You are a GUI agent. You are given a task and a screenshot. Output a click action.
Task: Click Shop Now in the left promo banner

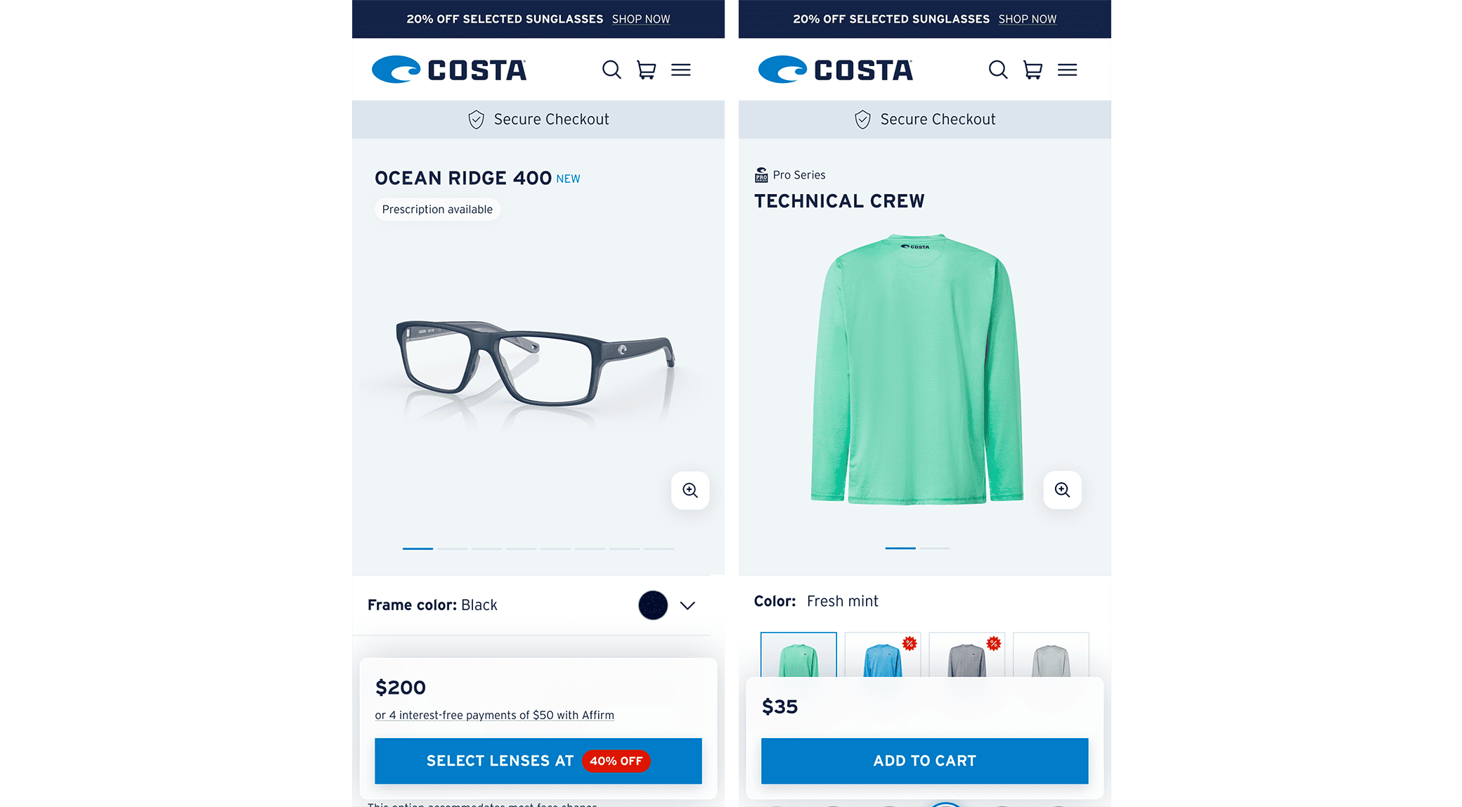pyautogui.click(x=641, y=19)
